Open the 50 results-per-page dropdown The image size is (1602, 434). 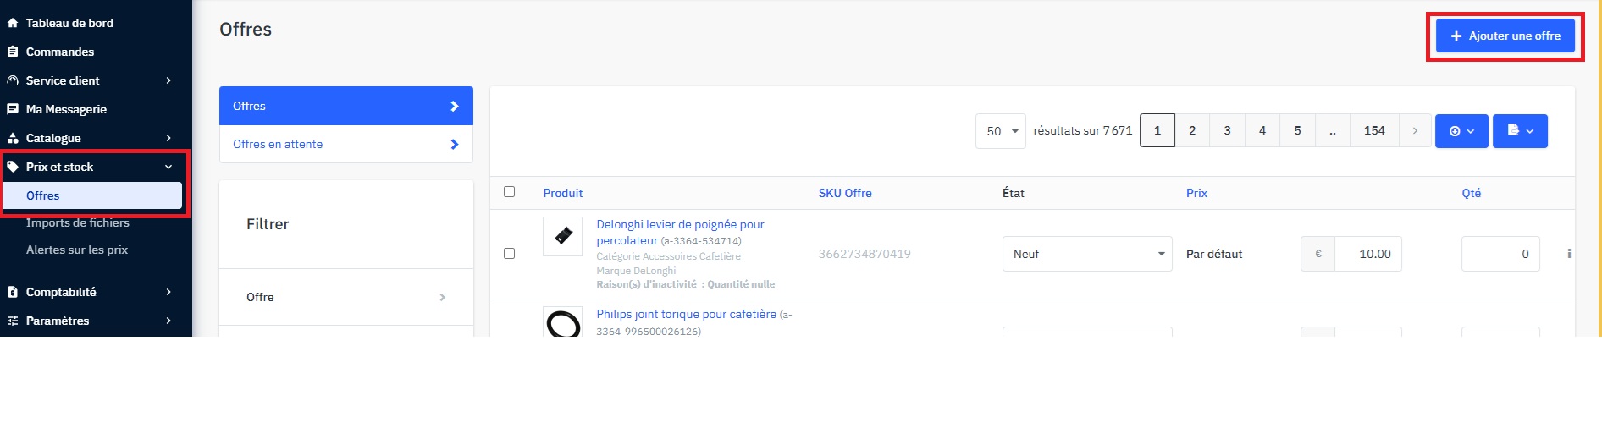[x=1000, y=131]
